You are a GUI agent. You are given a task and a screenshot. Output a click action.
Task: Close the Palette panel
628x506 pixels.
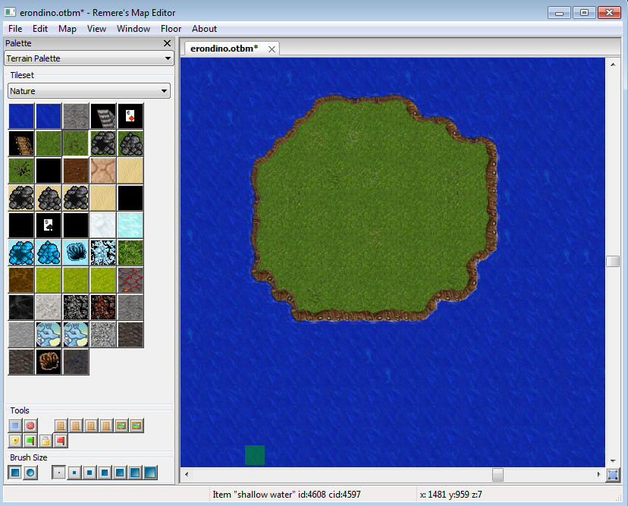tap(168, 43)
